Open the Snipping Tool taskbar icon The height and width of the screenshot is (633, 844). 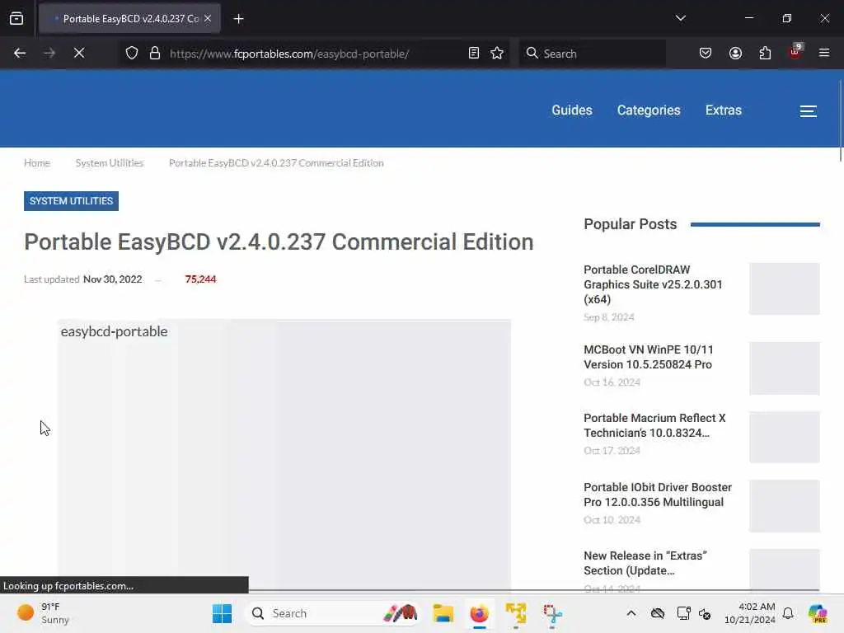pos(552,613)
